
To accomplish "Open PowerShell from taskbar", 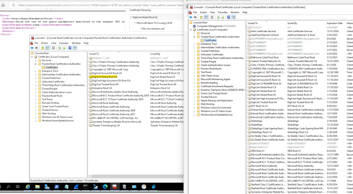I will pyautogui.click(x=57, y=187).
